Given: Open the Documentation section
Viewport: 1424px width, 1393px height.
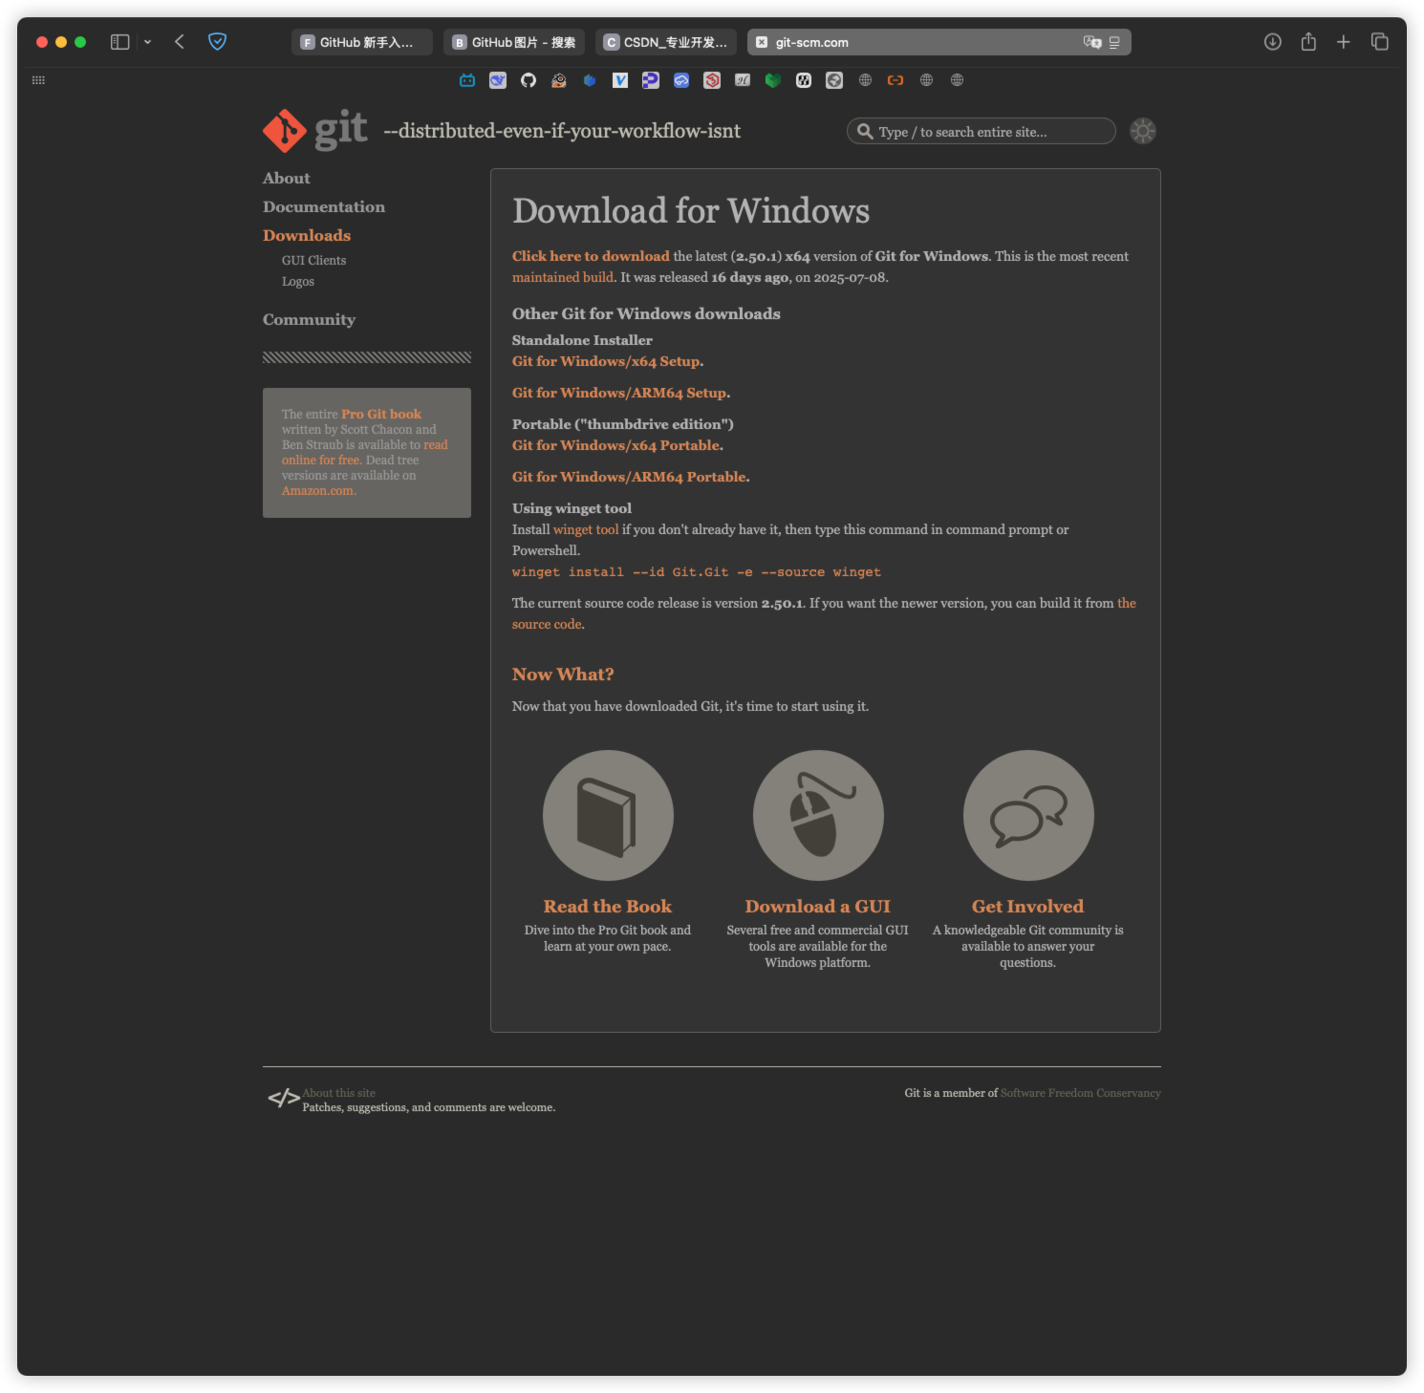Looking at the screenshot, I should (x=324, y=206).
